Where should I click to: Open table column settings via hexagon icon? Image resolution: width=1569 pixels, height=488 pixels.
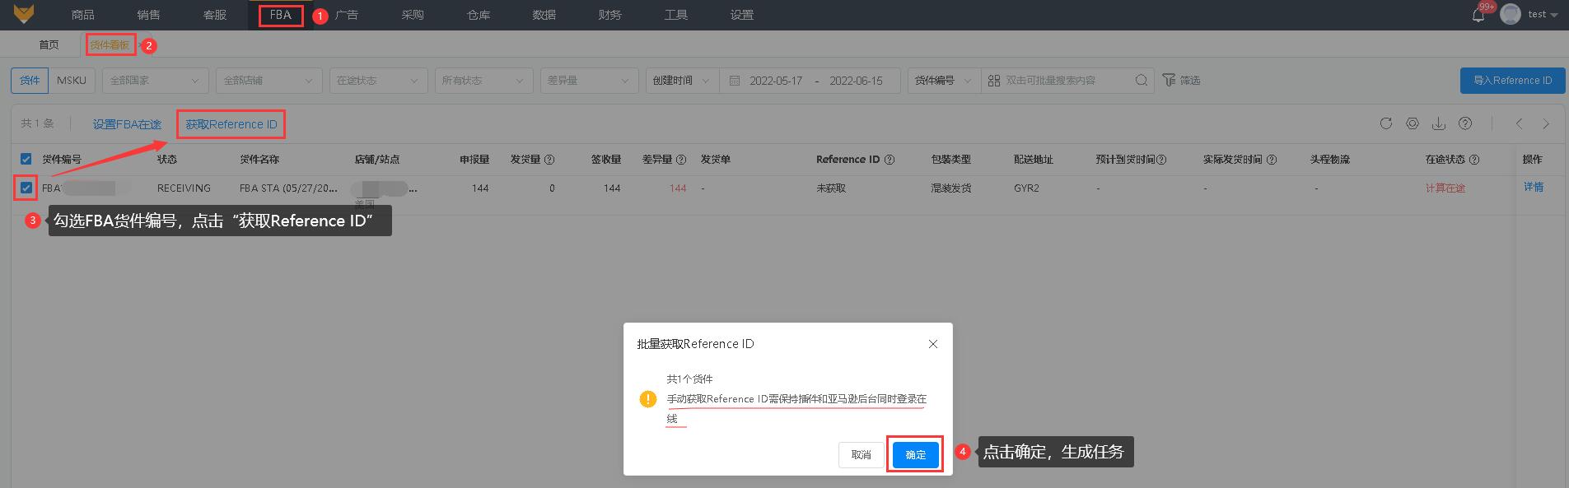tap(1413, 123)
